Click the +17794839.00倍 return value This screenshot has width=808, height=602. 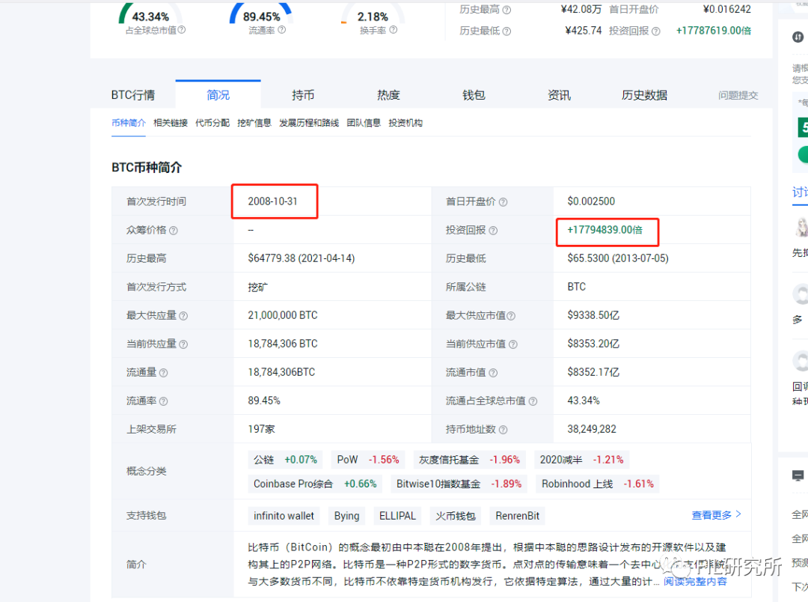(605, 230)
